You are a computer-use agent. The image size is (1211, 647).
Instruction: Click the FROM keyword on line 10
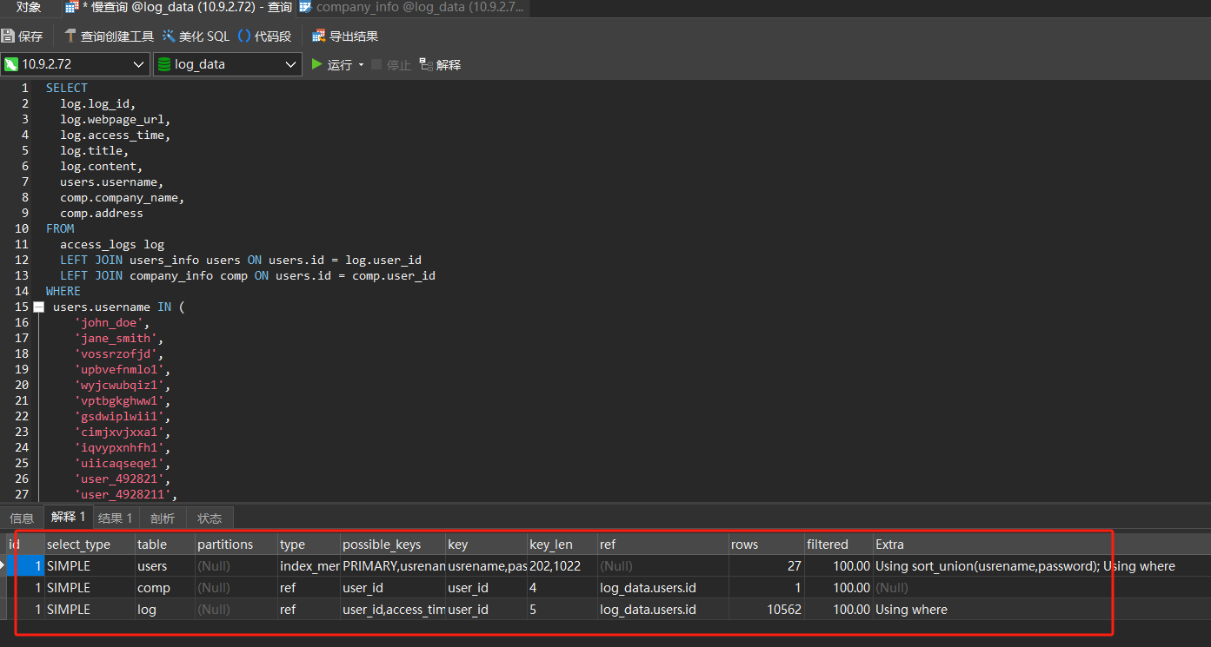[x=60, y=228]
